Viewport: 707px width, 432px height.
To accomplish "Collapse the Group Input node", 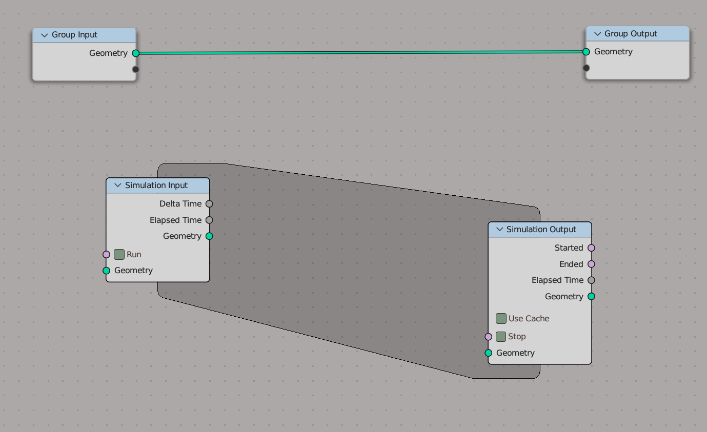I will pyautogui.click(x=44, y=35).
